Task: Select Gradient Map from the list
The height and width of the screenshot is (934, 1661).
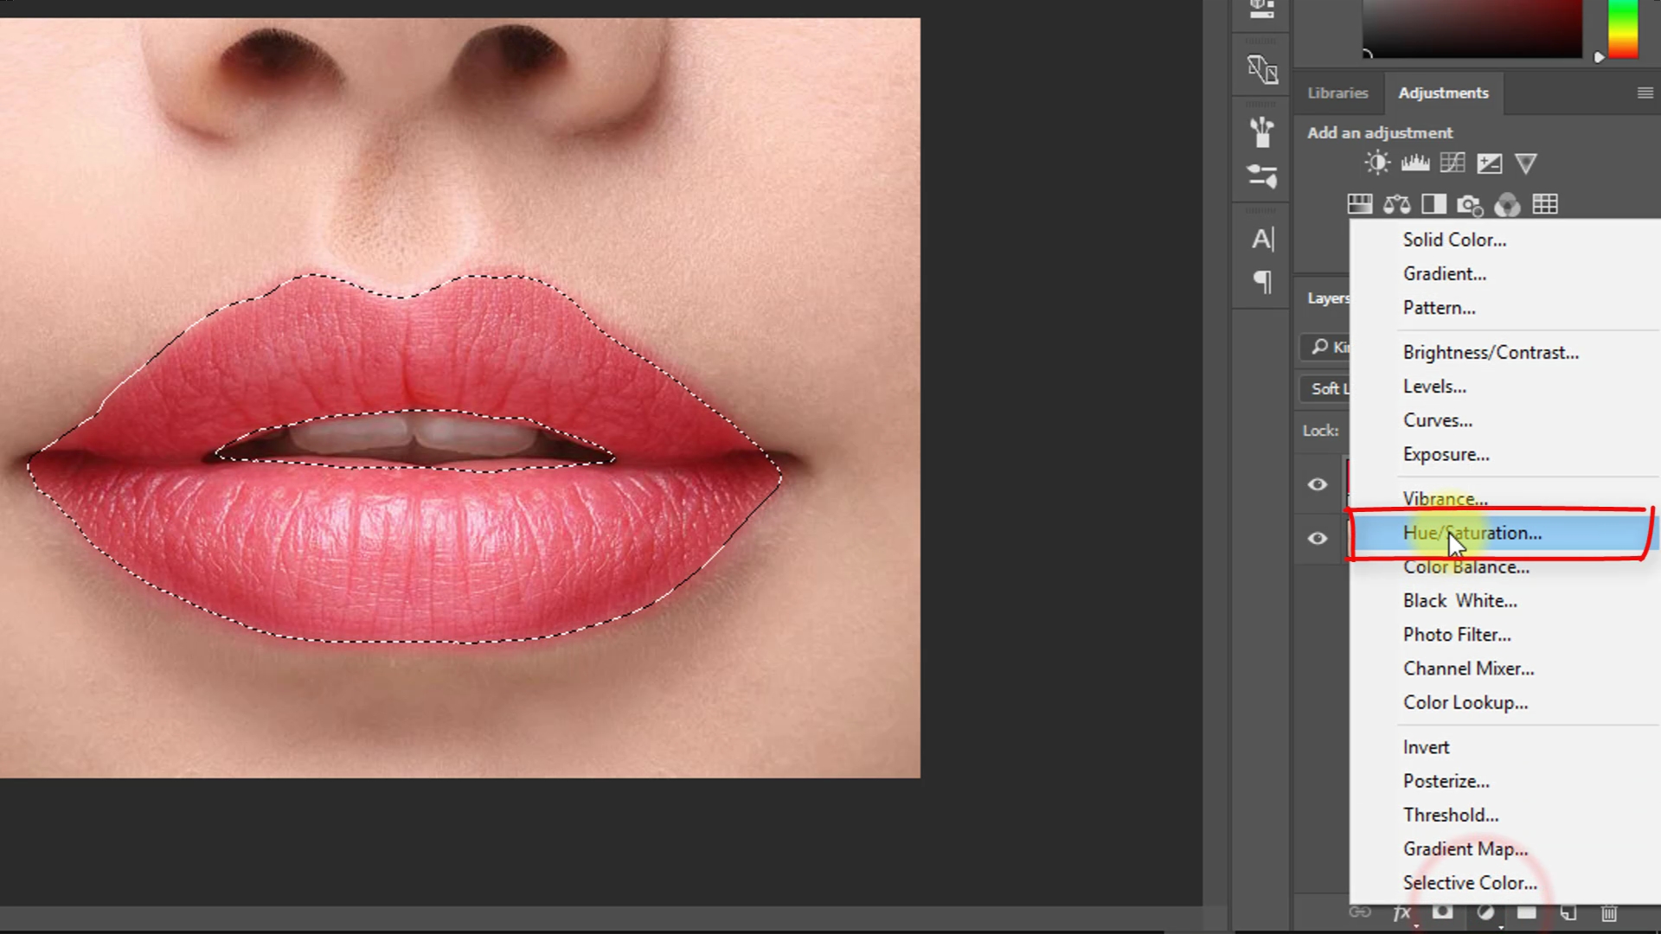Action: pyautogui.click(x=1465, y=848)
